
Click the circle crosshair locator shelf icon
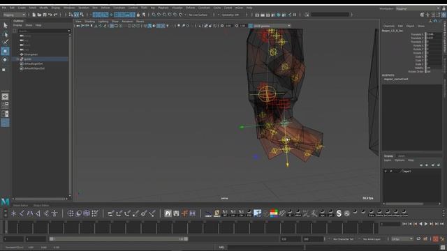71,213
